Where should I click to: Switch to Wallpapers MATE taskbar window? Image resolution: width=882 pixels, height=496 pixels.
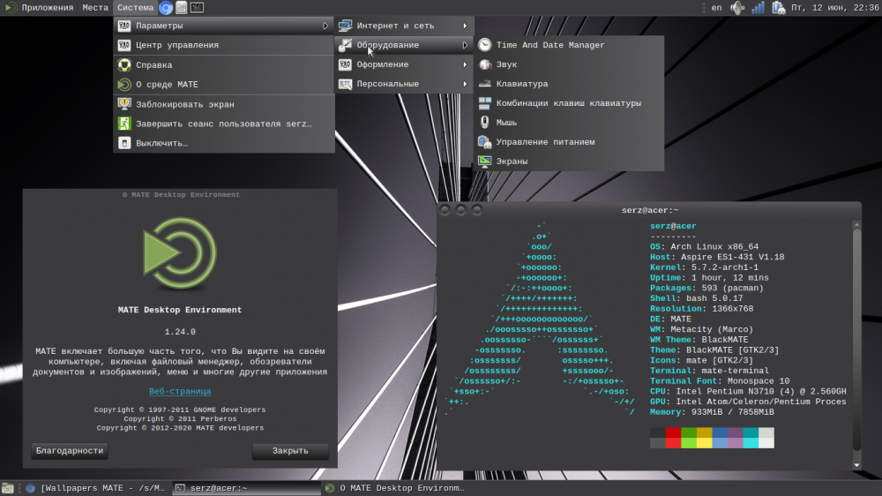point(96,488)
